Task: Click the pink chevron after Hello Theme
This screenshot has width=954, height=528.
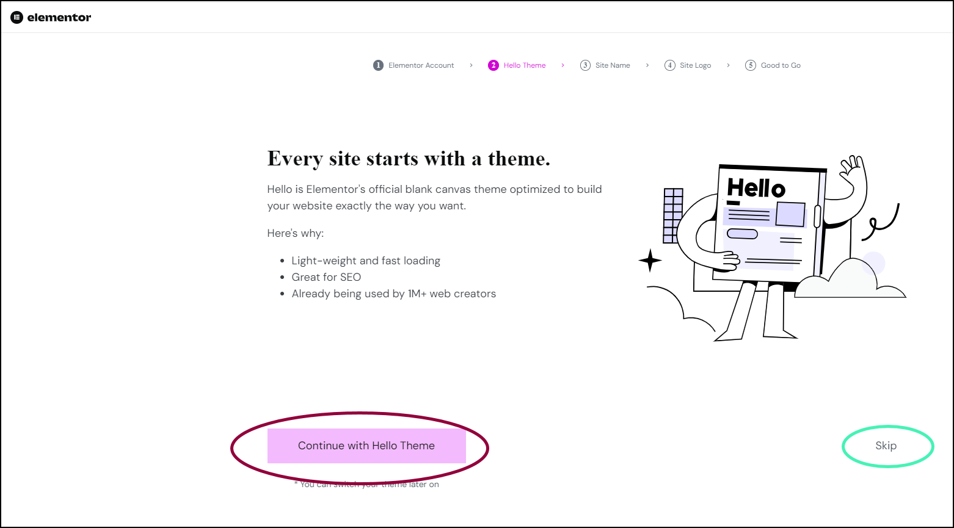Action: [563, 65]
